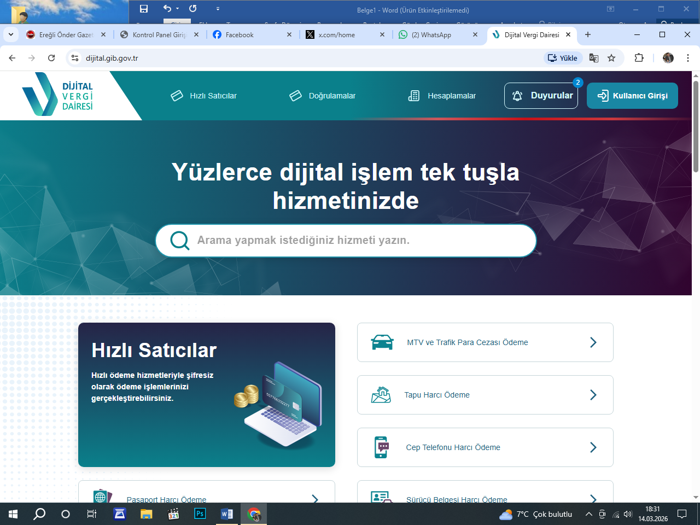700x525 pixels.
Task: Expand the Tapu Harcı Ödeme arrow
Action: (x=593, y=395)
